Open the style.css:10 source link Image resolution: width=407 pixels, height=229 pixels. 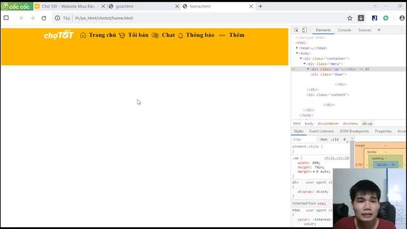(x=336, y=158)
